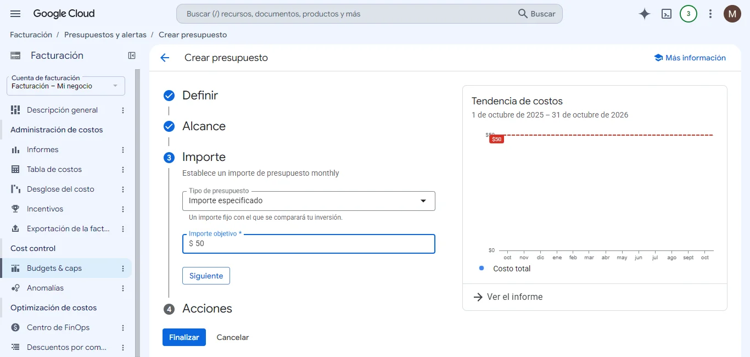Open Incentivos in sidebar
This screenshot has width=750, height=357.
45,209
